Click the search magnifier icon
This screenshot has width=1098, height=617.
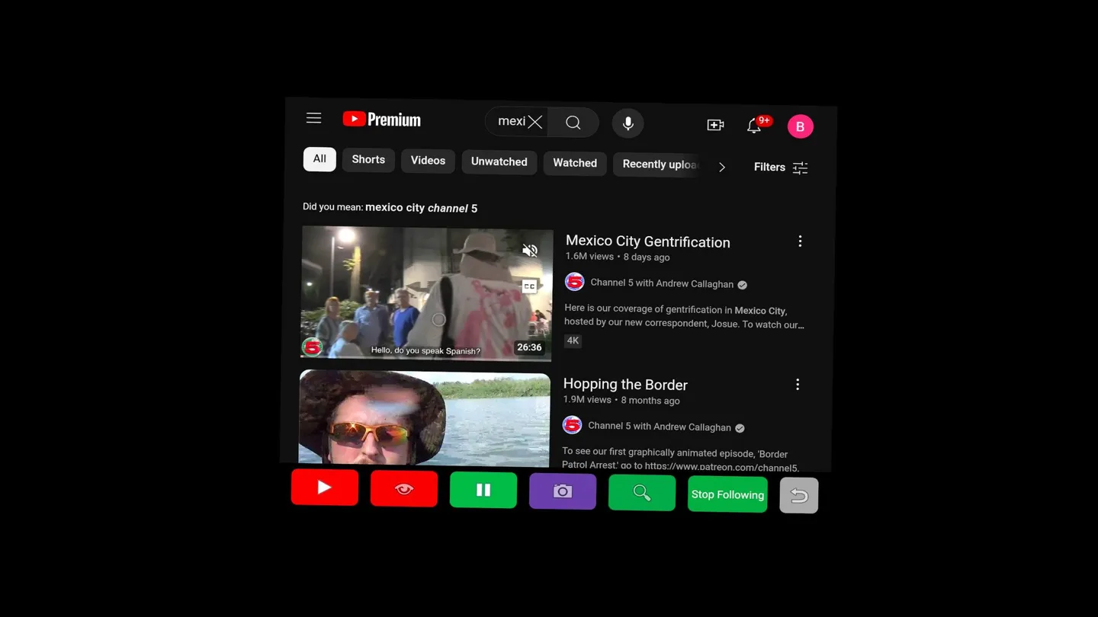pyautogui.click(x=573, y=123)
